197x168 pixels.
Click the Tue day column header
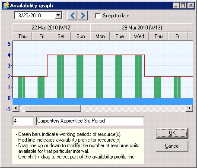click(x=120, y=36)
